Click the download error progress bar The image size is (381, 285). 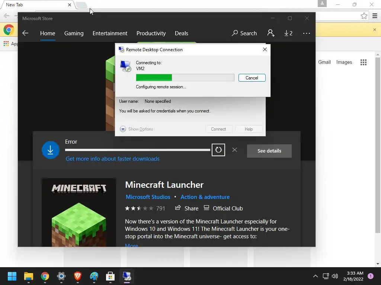[x=138, y=150]
